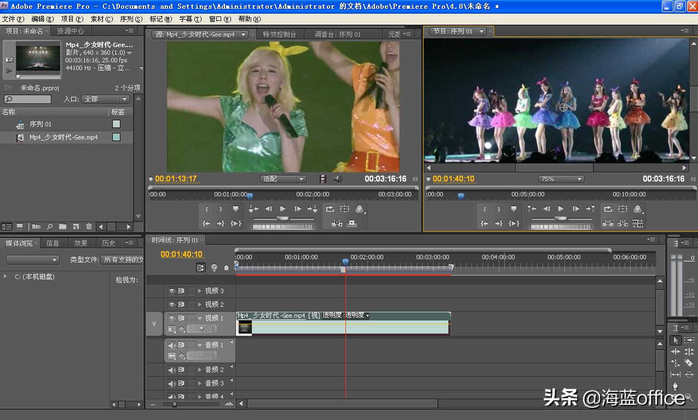Click the trash Clear icon in project panel

(89, 226)
